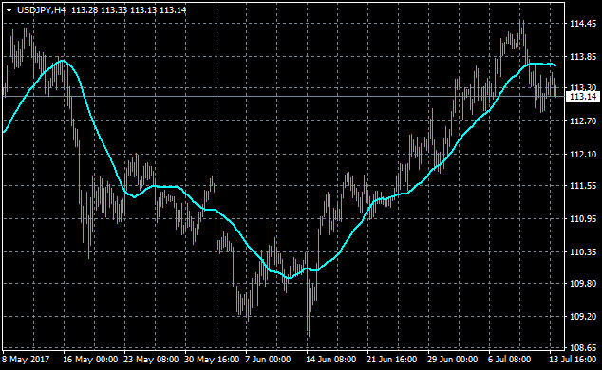Click the 7 Jun 00:00 time marker
This screenshot has width=602, height=370.
[268, 360]
